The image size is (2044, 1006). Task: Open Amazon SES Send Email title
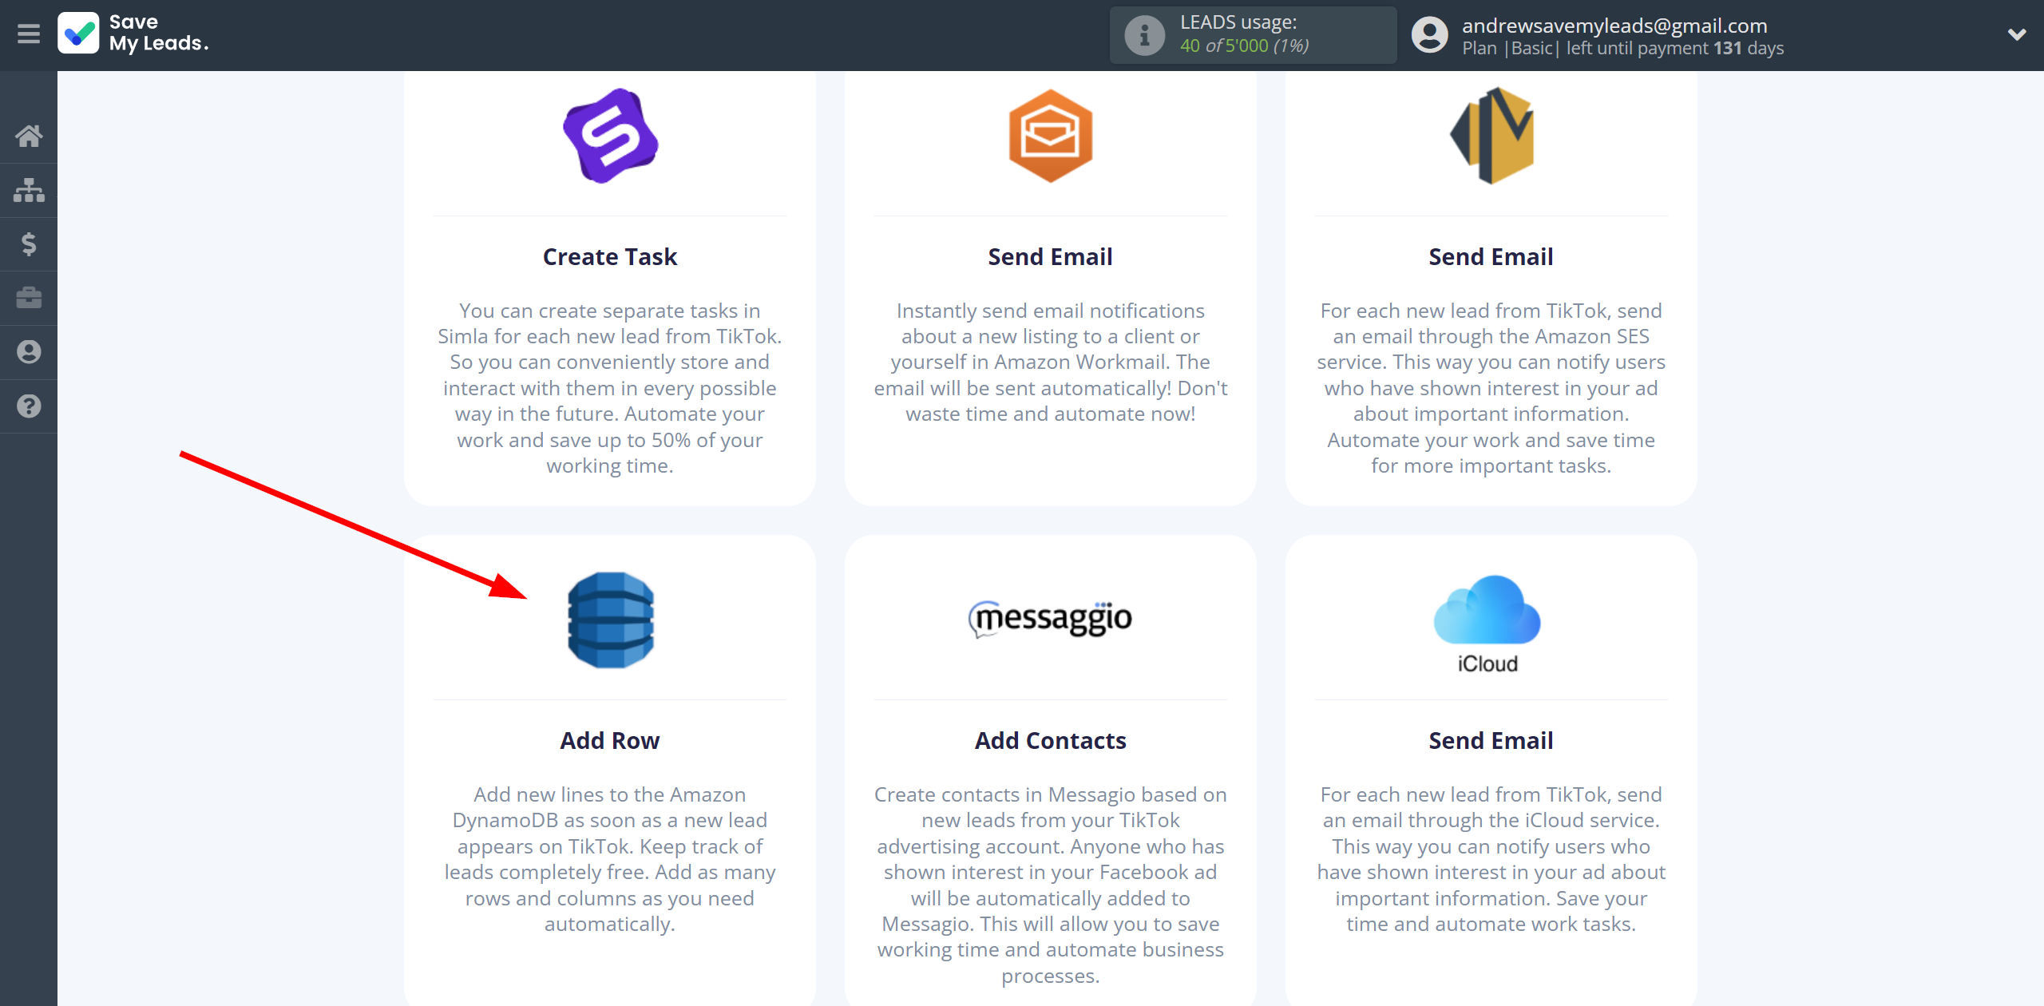(x=1491, y=257)
